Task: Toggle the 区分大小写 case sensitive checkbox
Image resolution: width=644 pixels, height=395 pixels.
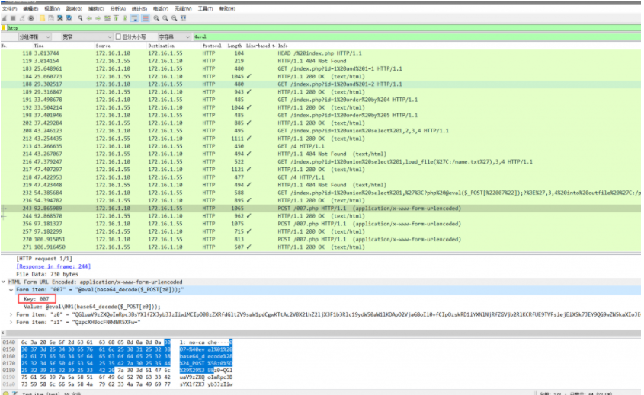Action: pyautogui.click(x=118, y=37)
